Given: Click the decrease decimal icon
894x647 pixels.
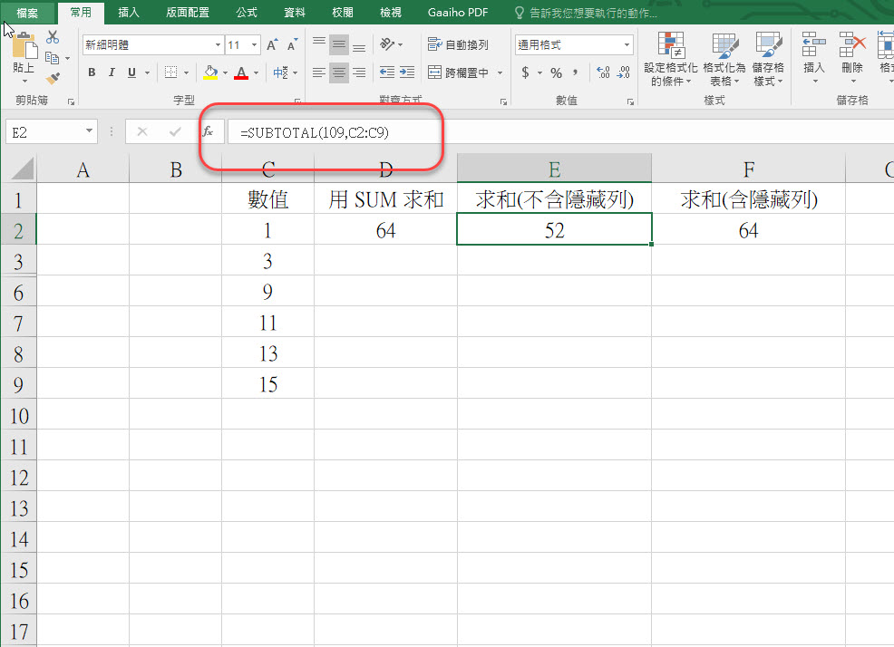Looking at the screenshot, I should 623,72.
